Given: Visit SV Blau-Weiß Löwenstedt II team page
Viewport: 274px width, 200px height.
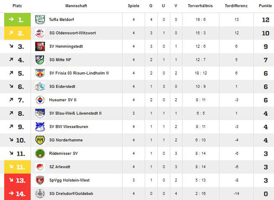Looking at the screenshot, I should pyautogui.click(x=75, y=113).
